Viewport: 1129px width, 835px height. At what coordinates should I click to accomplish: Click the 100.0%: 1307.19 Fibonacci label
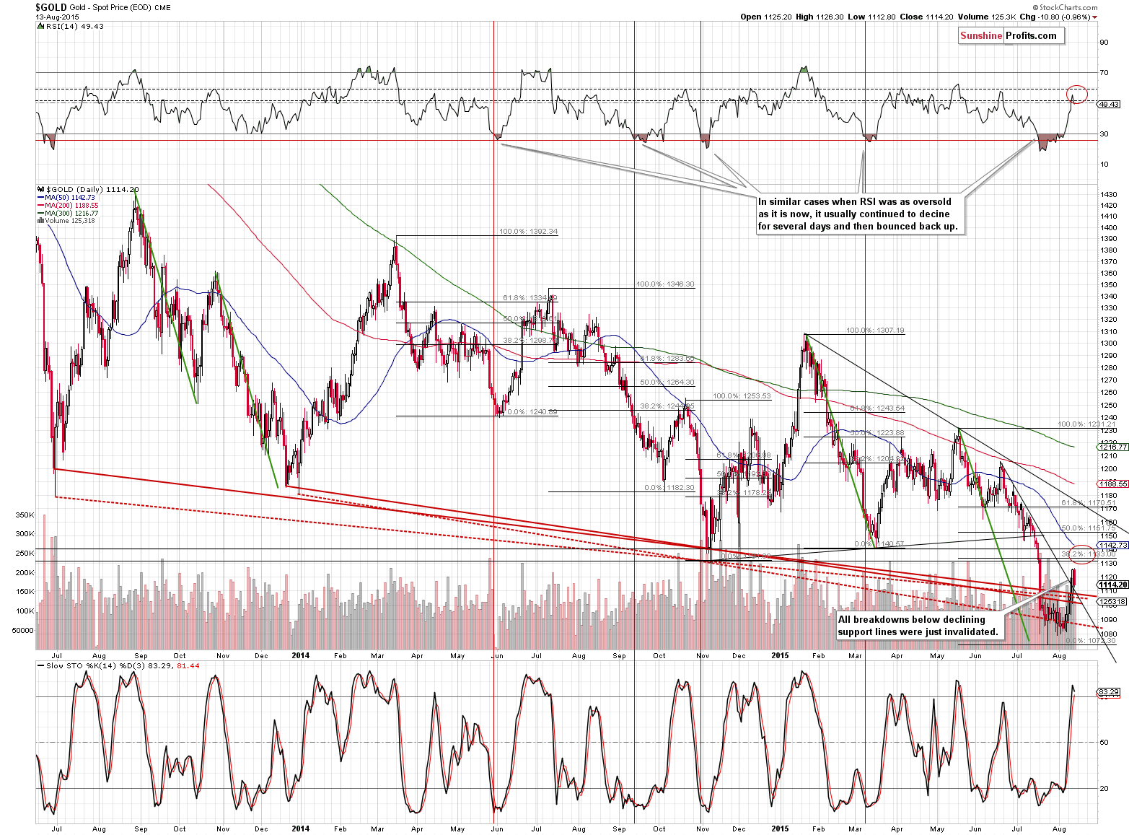click(x=875, y=331)
